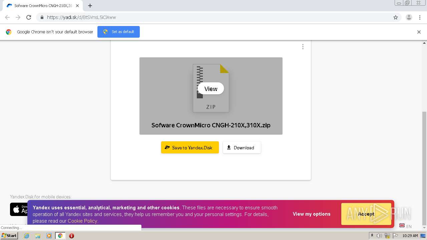Viewport: 427px width, 240px height.
Task: View site security lock information
Action: pyautogui.click(x=42, y=17)
